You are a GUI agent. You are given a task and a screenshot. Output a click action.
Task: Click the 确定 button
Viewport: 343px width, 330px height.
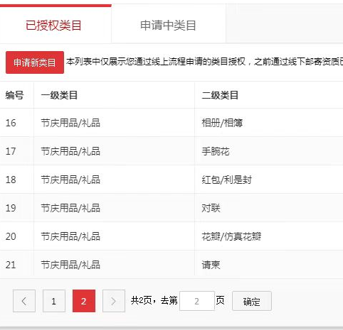[252, 301]
